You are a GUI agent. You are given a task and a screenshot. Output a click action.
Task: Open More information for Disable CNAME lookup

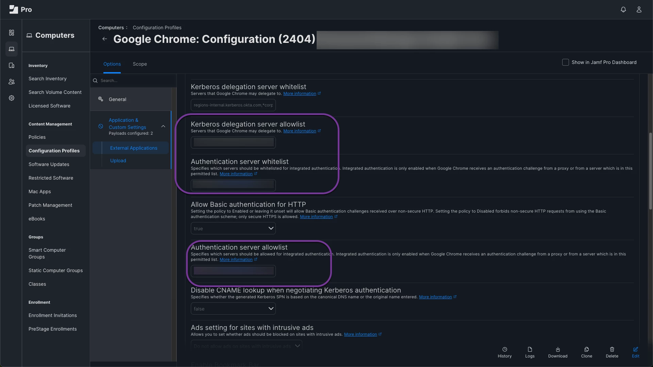[x=435, y=297]
